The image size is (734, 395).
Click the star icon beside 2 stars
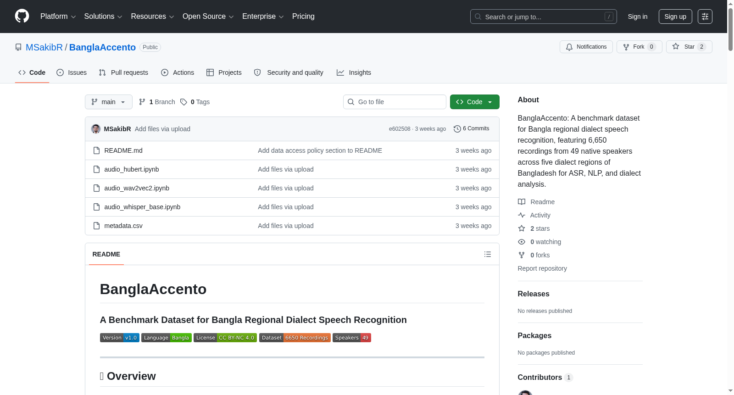tap(522, 228)
